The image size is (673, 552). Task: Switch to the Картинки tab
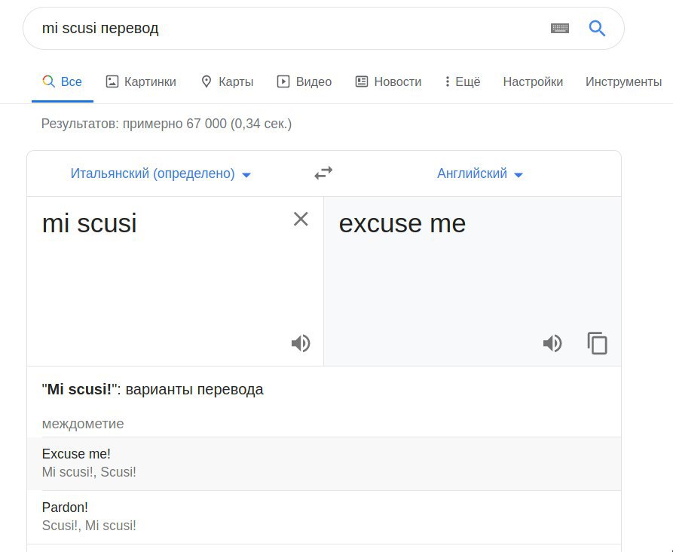coord(141,81)
